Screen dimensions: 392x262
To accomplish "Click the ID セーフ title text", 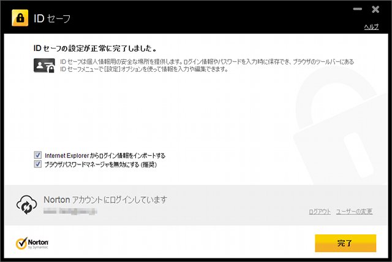I will pyautogui.click(x=52, y=18).
